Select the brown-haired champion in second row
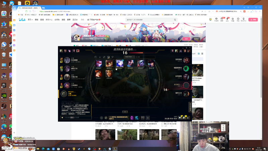 tap(109, 73)
